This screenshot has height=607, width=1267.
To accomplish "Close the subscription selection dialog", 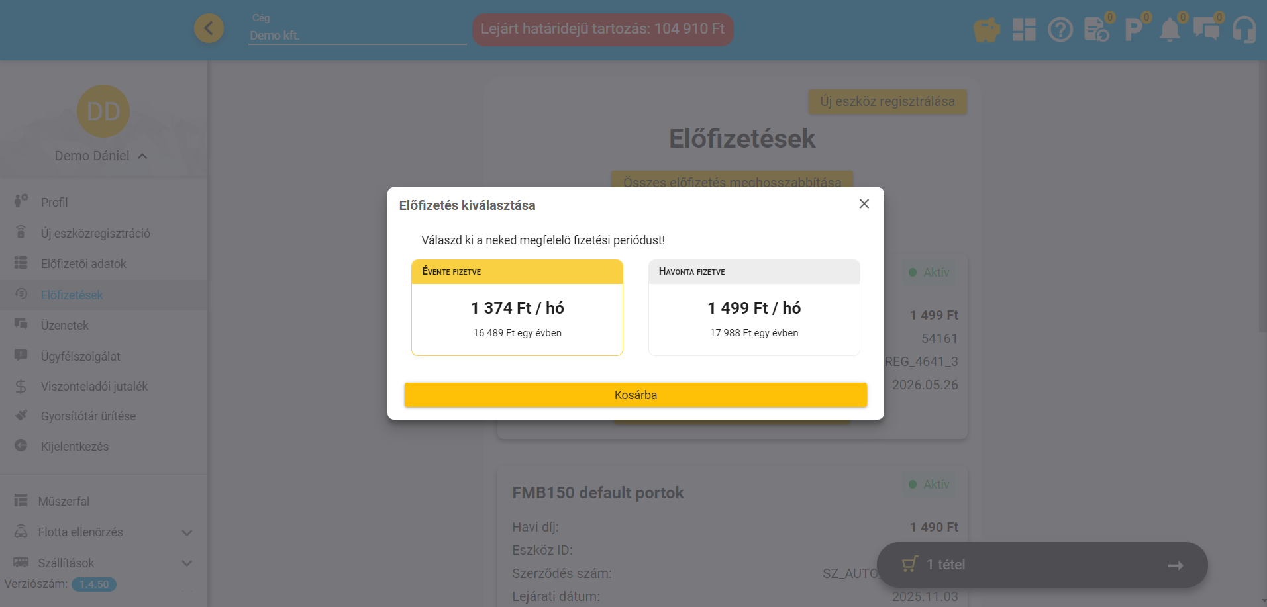I will click(864, 204).
